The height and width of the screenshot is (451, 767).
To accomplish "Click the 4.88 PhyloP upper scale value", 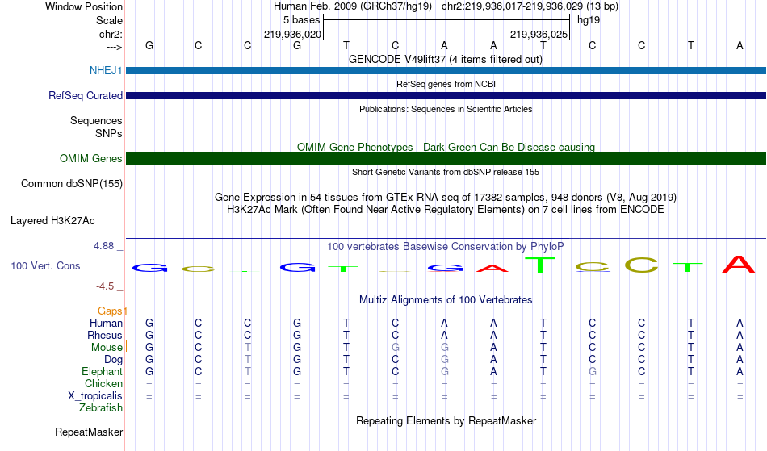I will coord(104,246).
